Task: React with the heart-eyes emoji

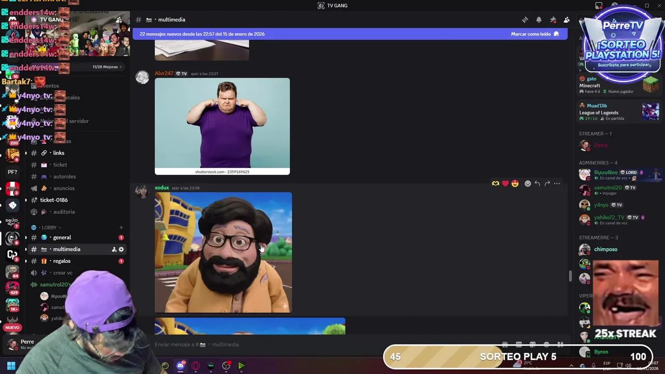Action: point(515,183)
